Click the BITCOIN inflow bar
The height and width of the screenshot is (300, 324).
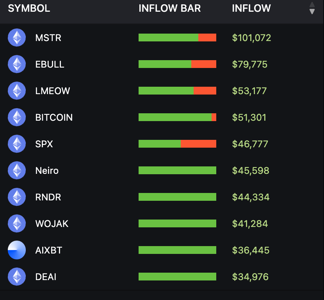[177, 117]
